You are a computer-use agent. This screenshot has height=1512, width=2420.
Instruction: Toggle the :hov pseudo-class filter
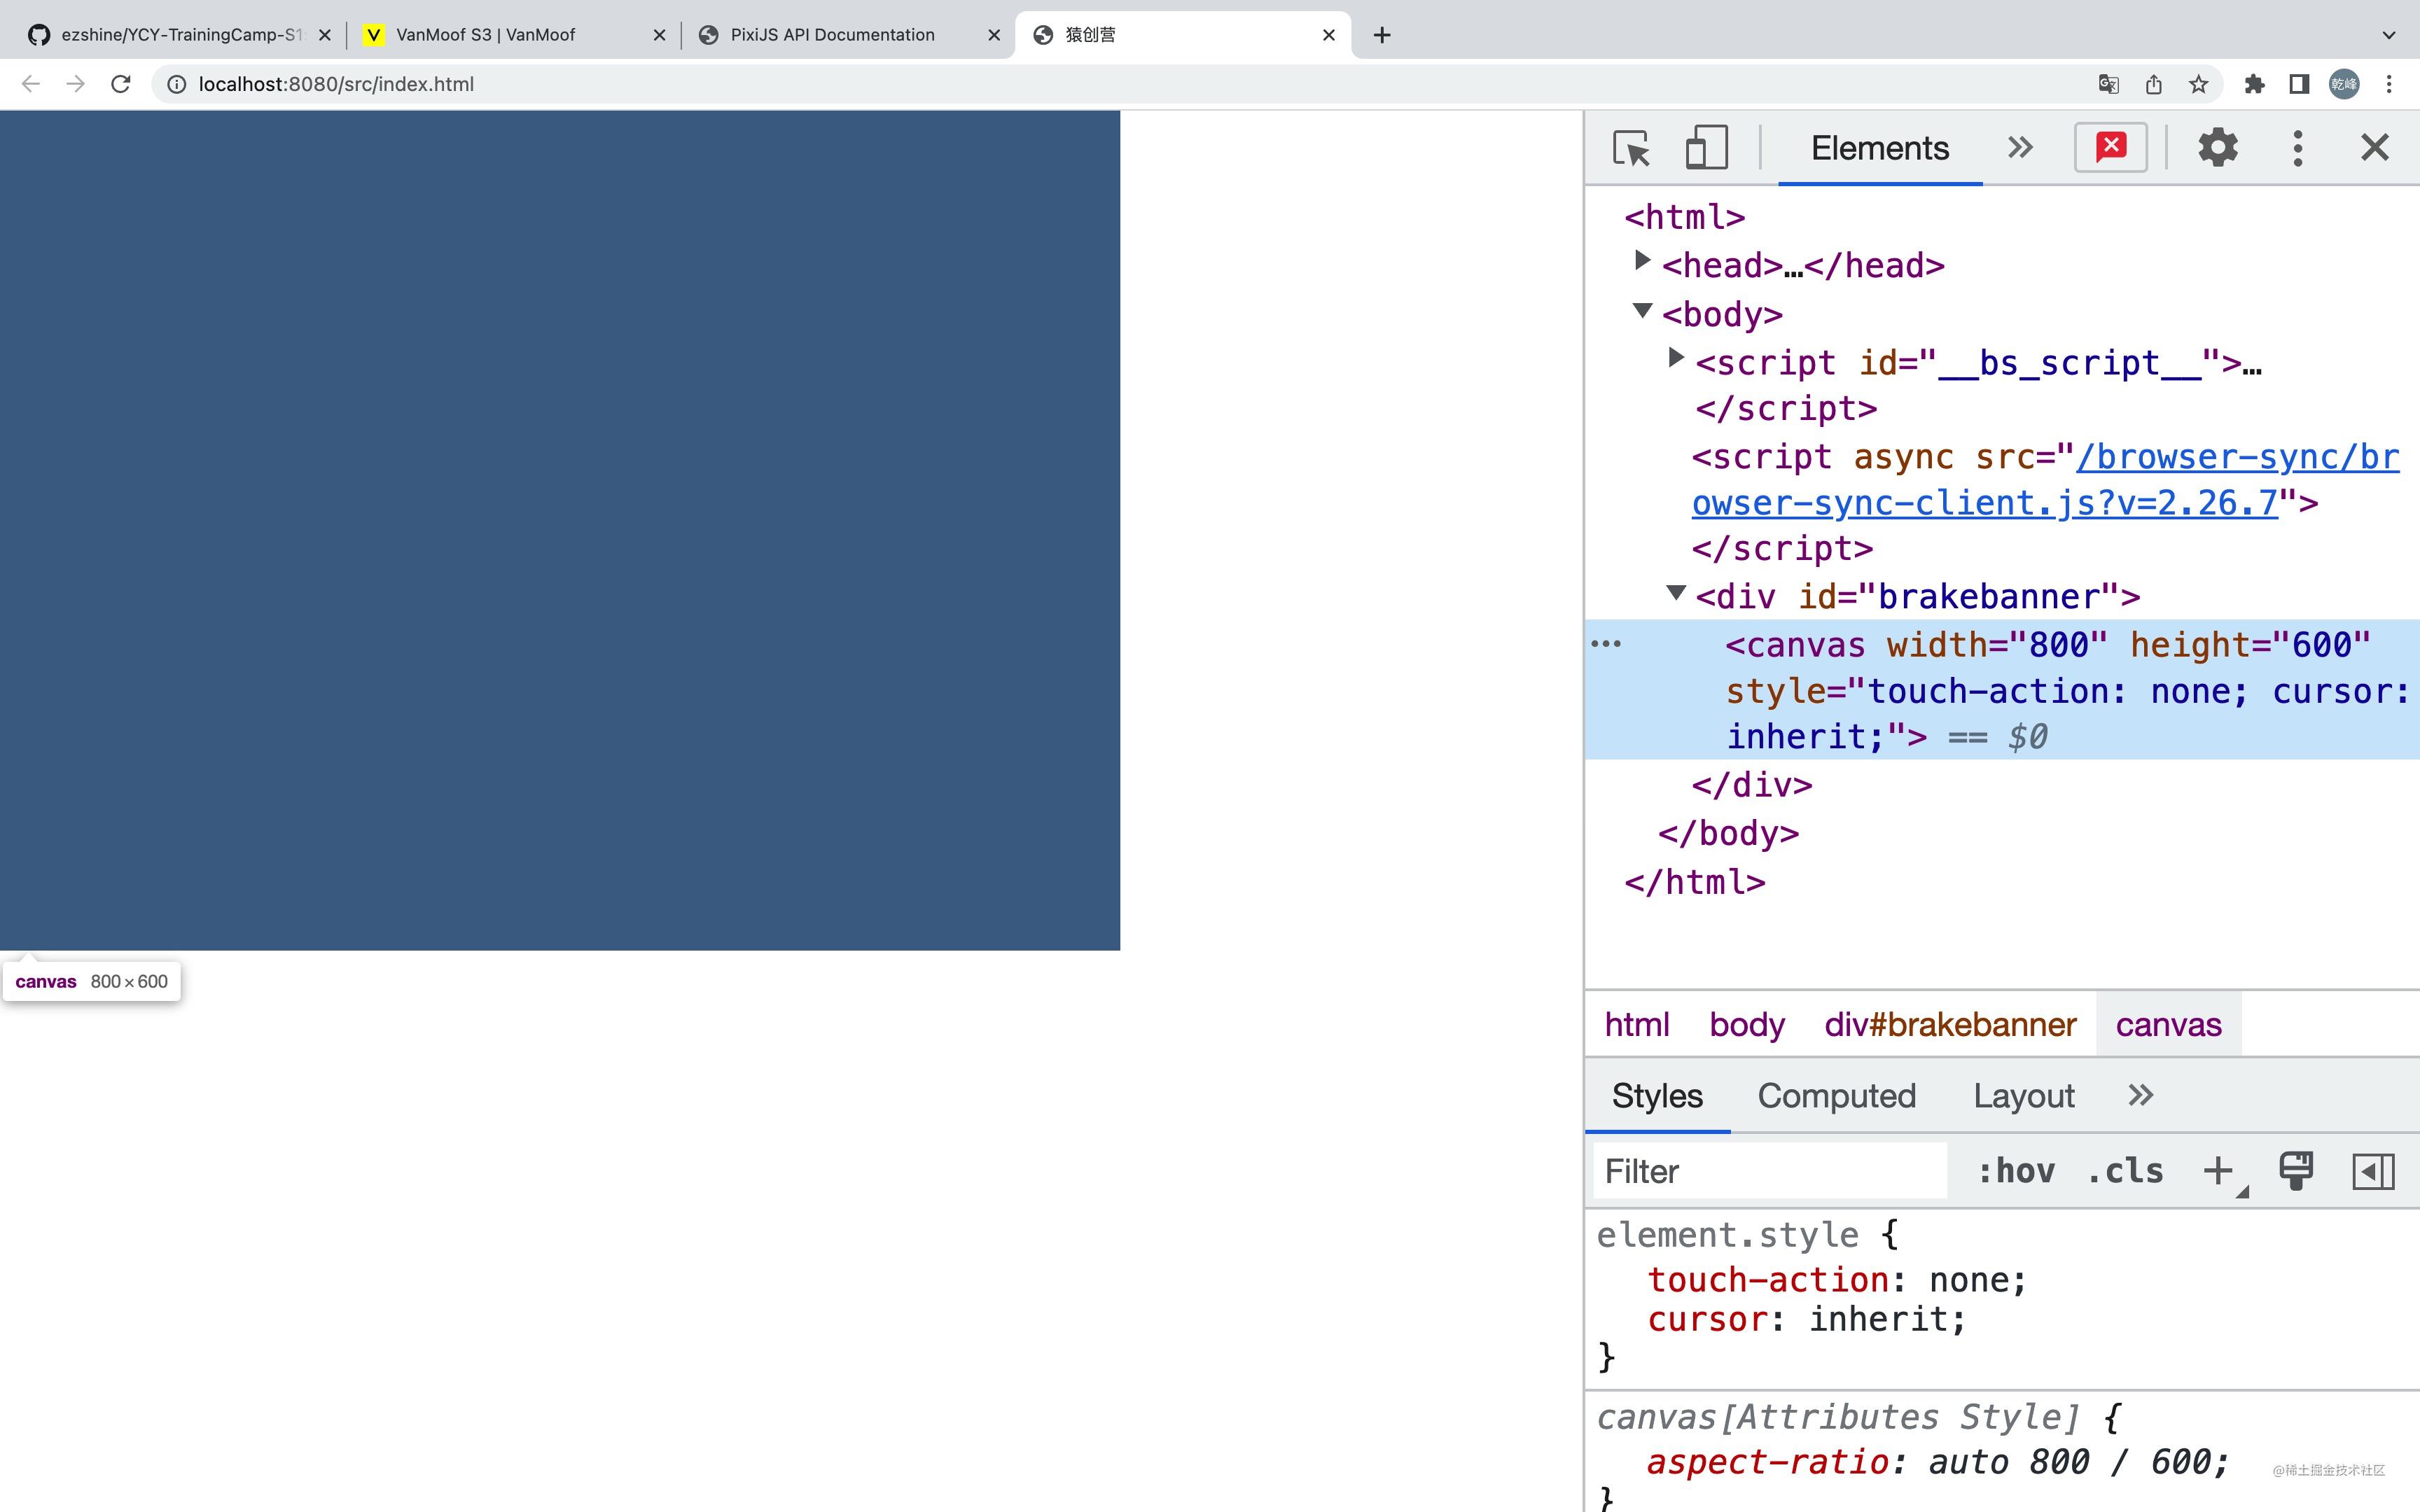point(2016,1170)
